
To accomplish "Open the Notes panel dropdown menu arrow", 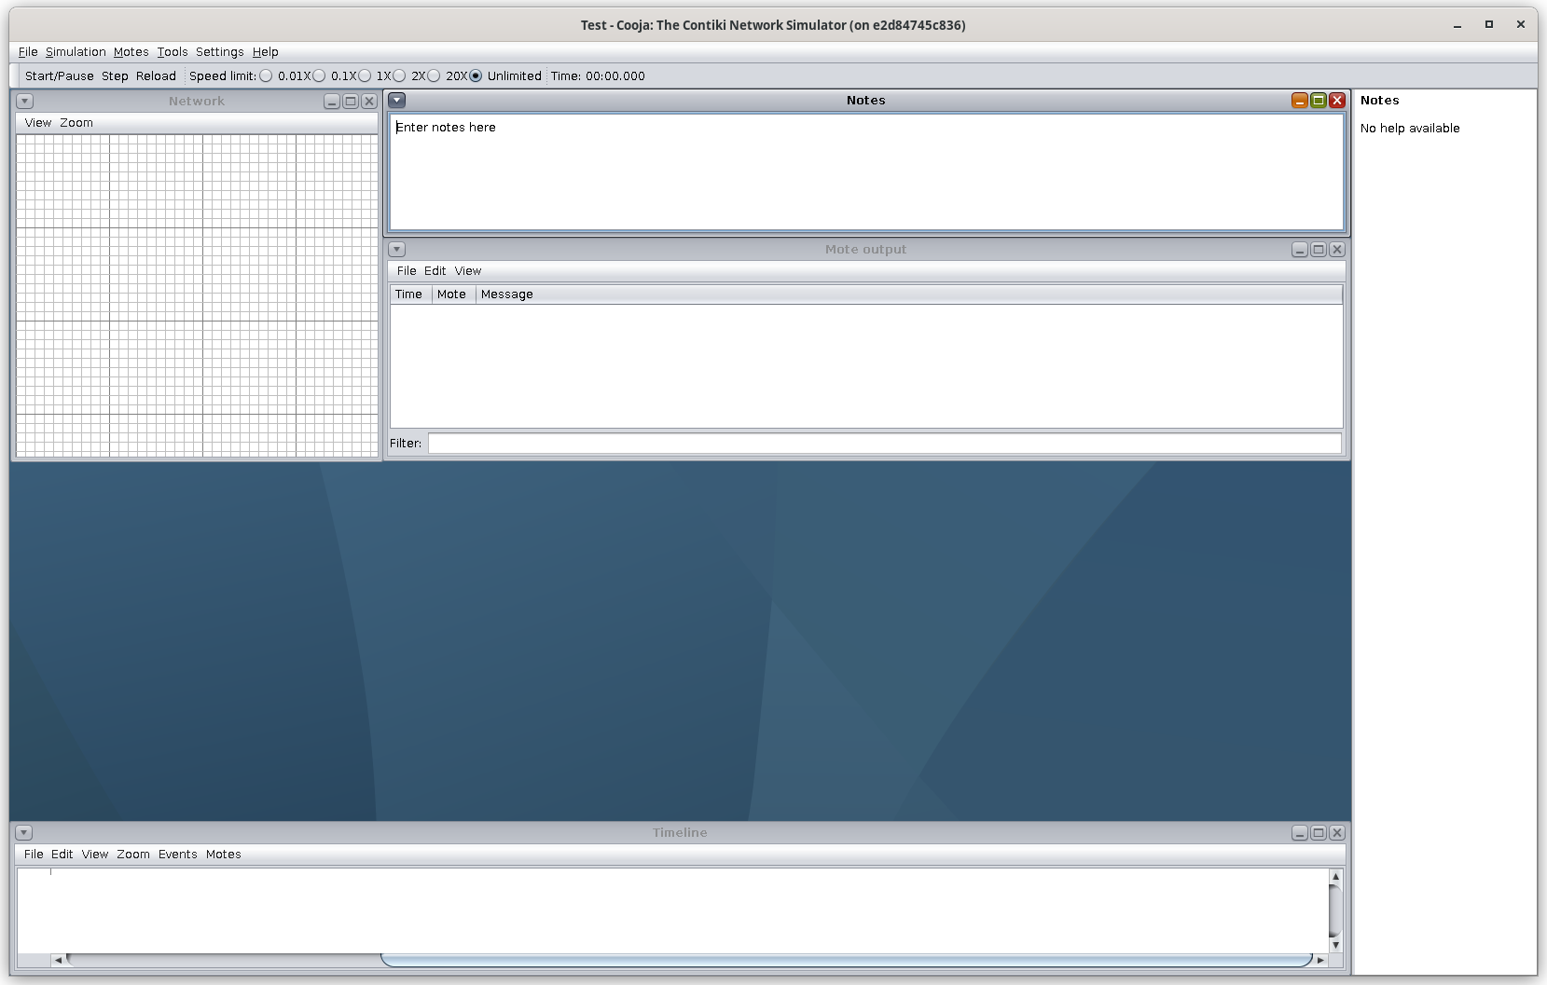I will pos(397,100).
